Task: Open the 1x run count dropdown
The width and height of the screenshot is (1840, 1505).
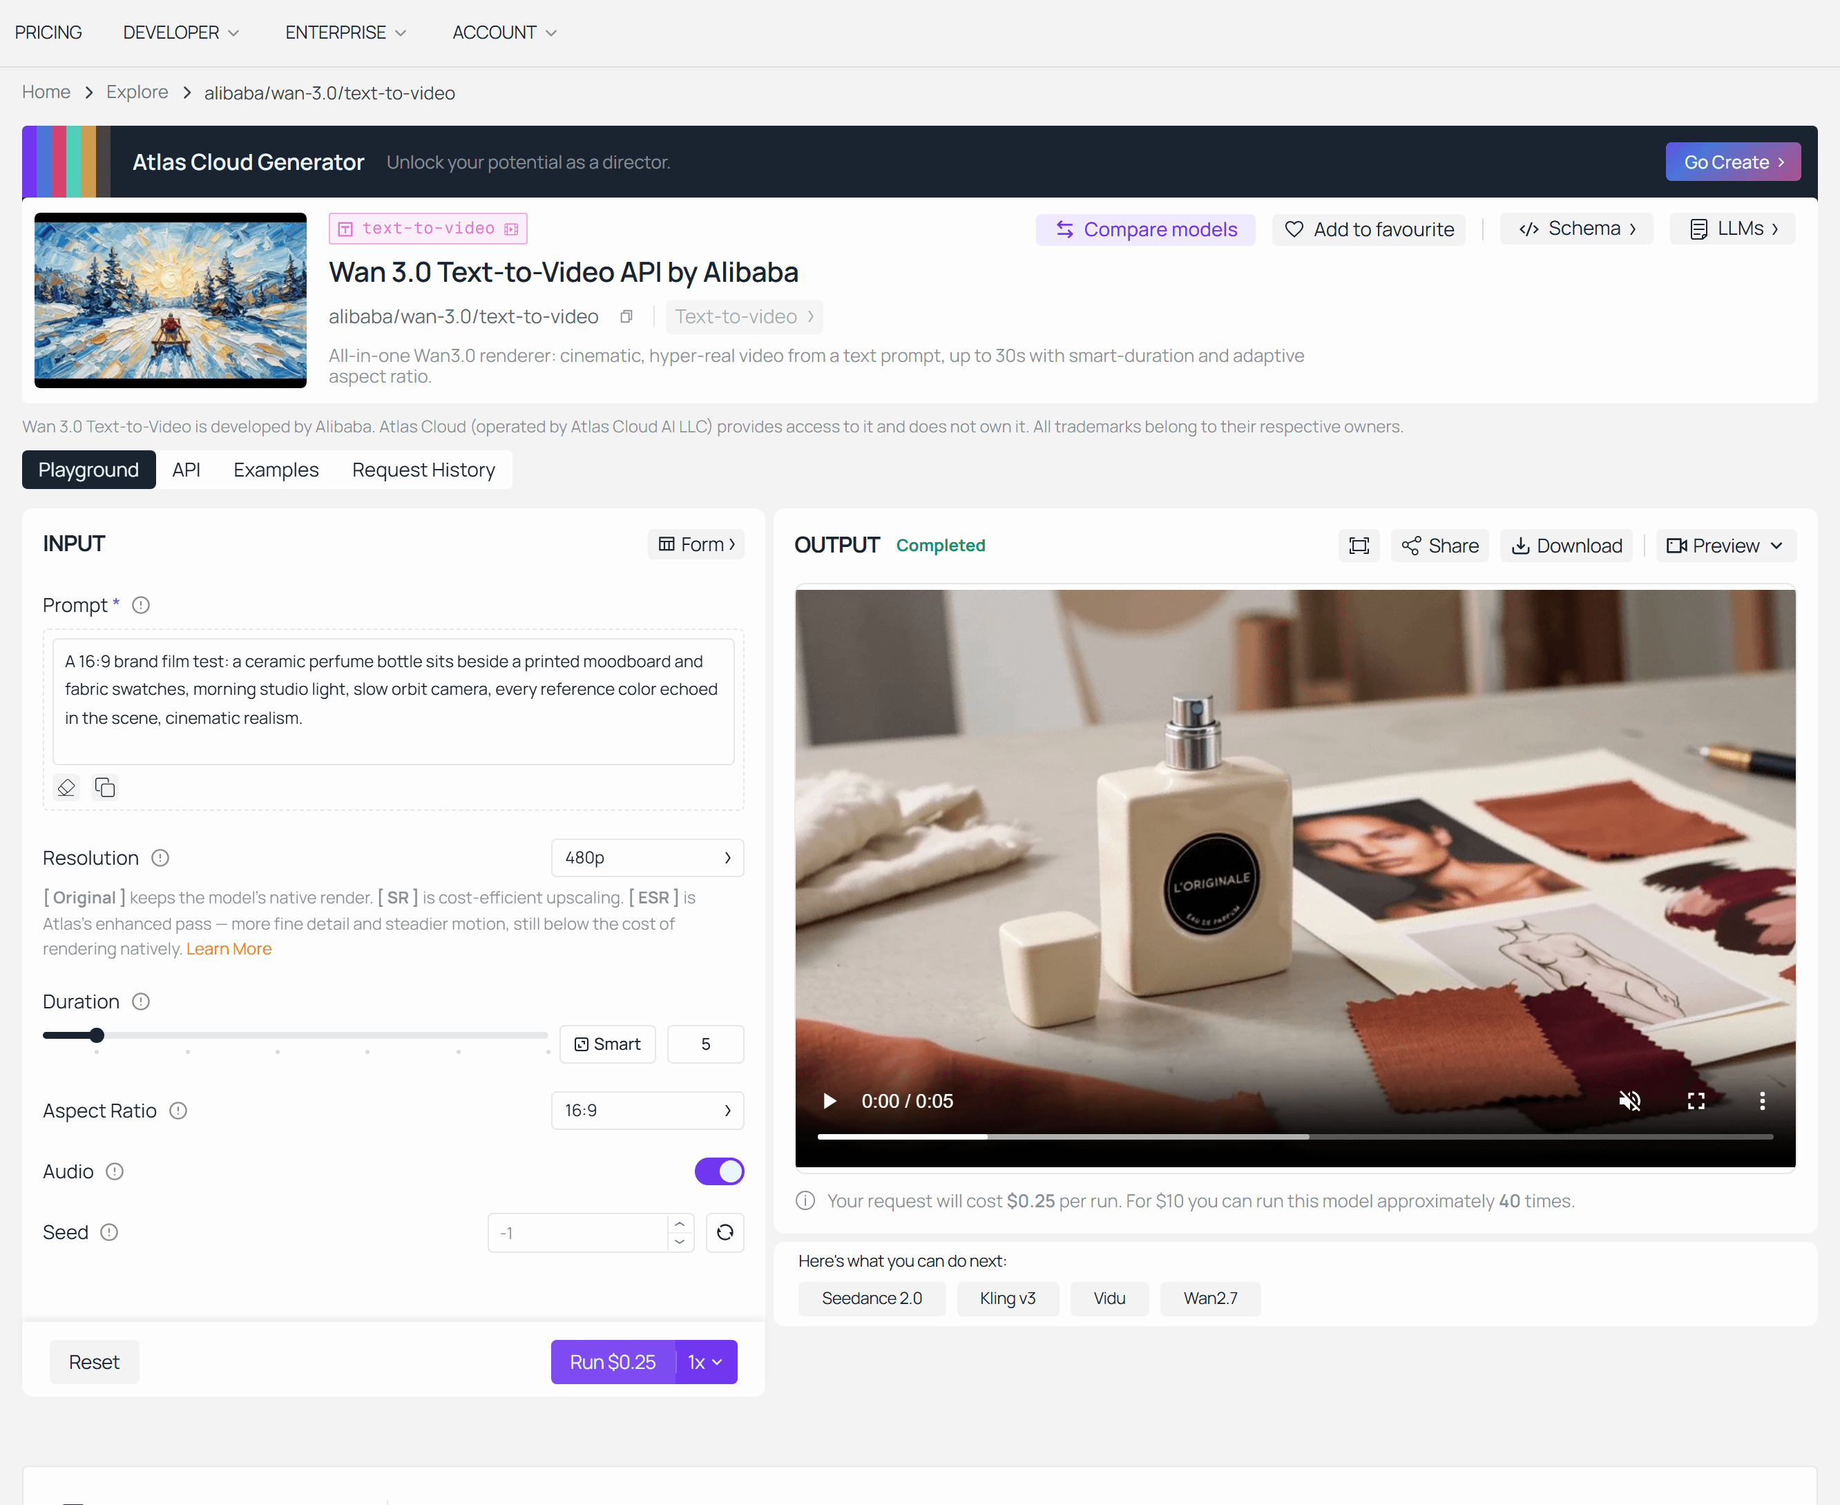Action: coord(707,1363)
